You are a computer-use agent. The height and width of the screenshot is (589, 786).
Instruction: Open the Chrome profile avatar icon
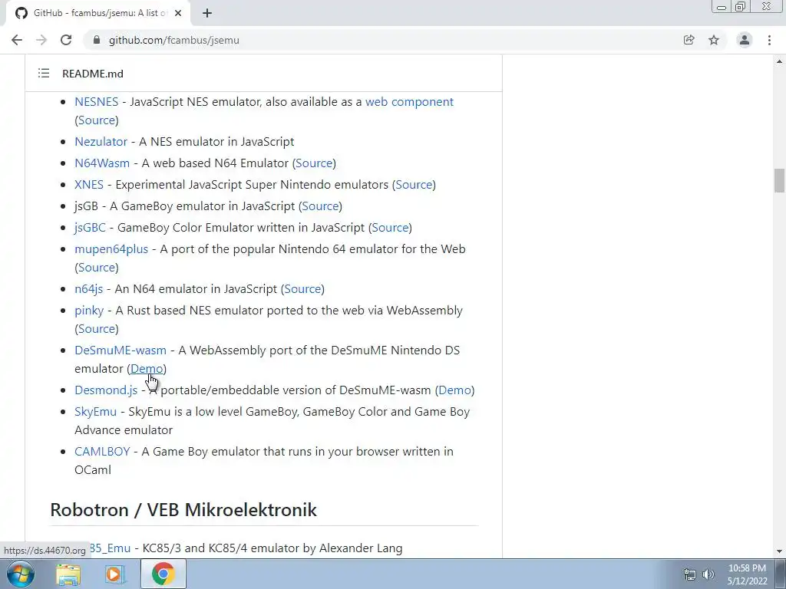click(x=745, y=40)
